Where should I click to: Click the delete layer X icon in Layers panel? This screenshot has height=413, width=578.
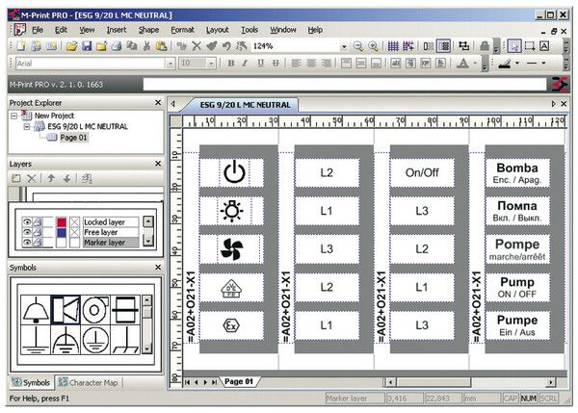click(32, 179)
